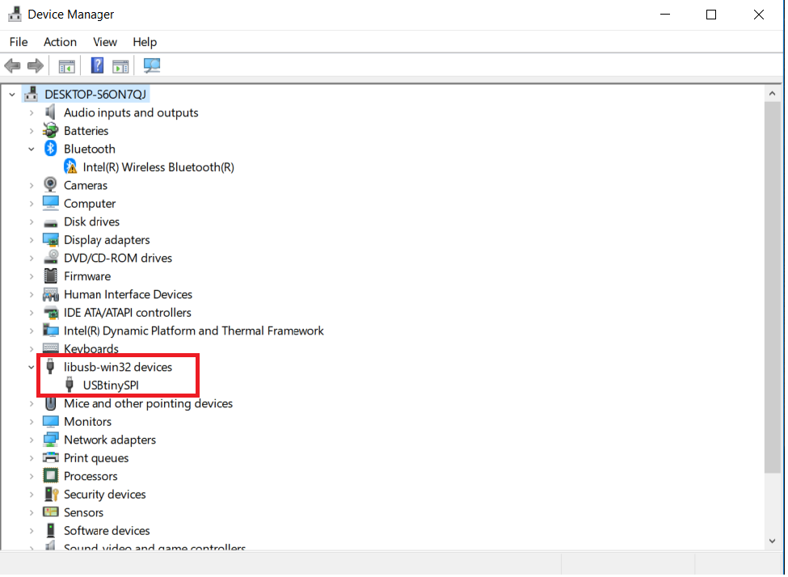Click Scan for hardware changes icon
788x577 pixels.
[152, 65]
